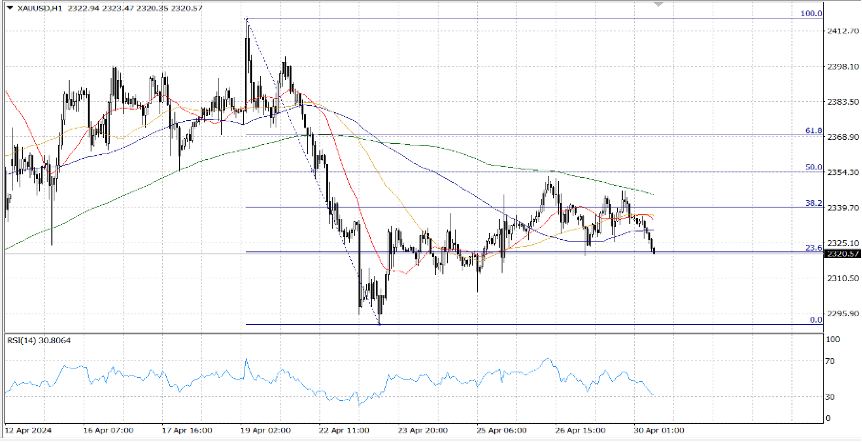Open the XAUUSD,H1 dropdown arrow
The width and height of the screenshot is (862, 442).
pyautogui.click(x=10, y=7)
